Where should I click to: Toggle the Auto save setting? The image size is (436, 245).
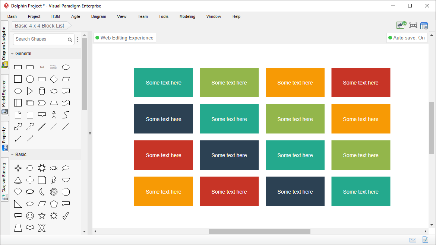(x=407, y=38)
